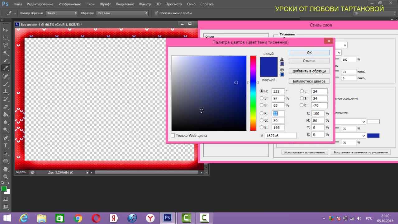Screen dimensions: 398x224
Task: Select the Path Selection tool
Action: point(6,153)
